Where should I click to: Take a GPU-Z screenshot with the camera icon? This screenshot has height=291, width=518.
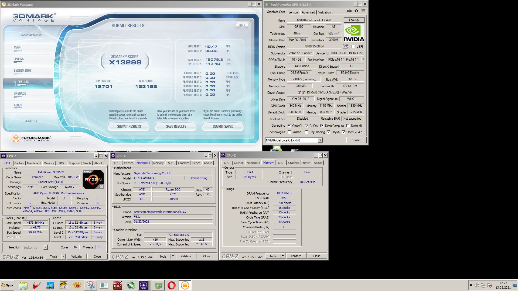coord(349,11)
